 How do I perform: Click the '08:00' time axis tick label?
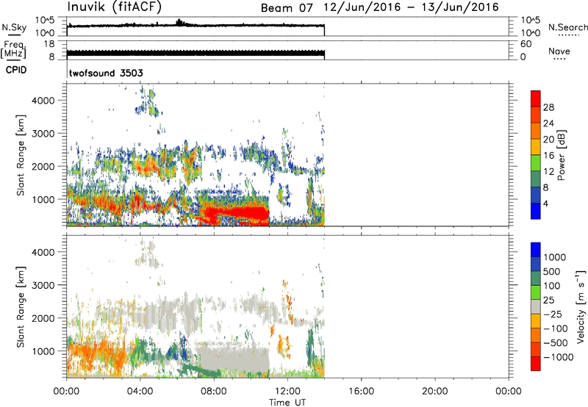[214, 392]
